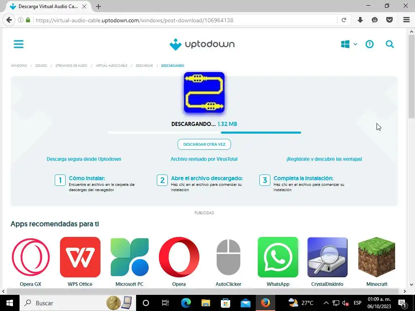
Task: Open the notification center icon
Action: [402, 303]
